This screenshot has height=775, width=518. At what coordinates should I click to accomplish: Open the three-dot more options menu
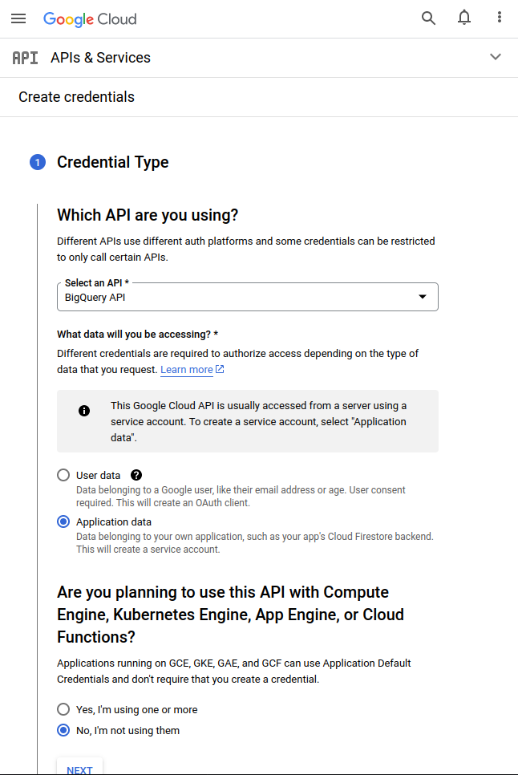tap(500, 18)
